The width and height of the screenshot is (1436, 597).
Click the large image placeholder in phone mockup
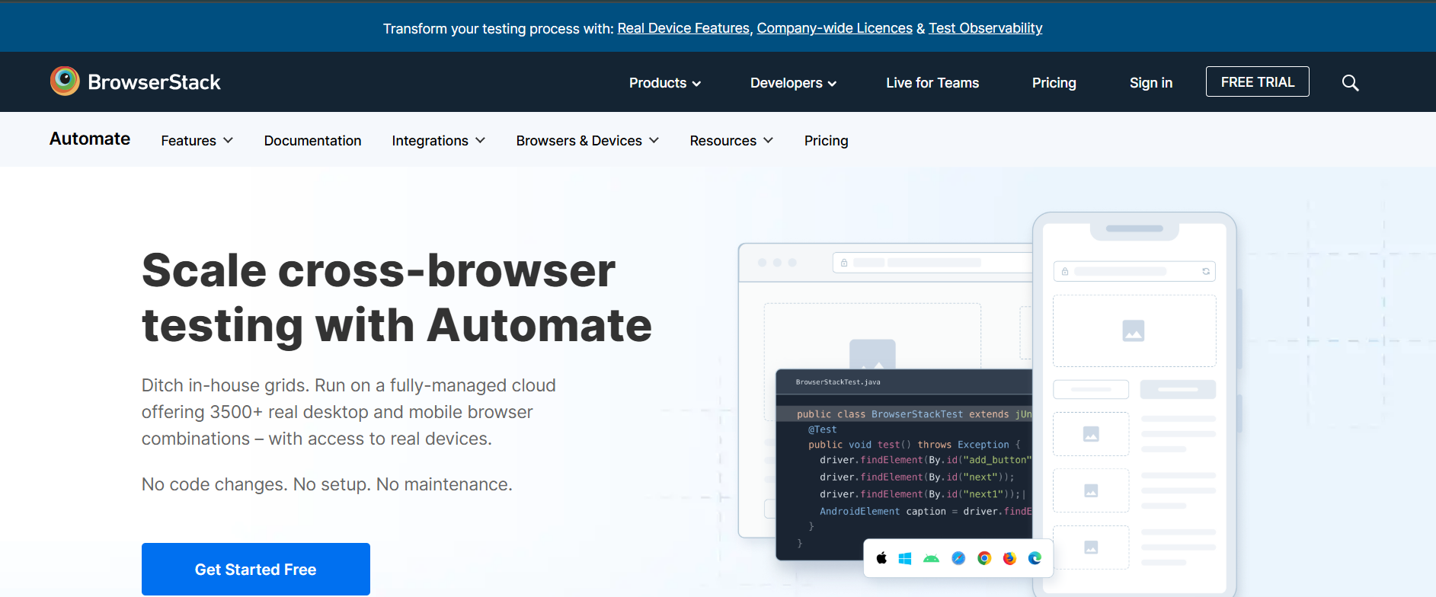click(1134, 331)
